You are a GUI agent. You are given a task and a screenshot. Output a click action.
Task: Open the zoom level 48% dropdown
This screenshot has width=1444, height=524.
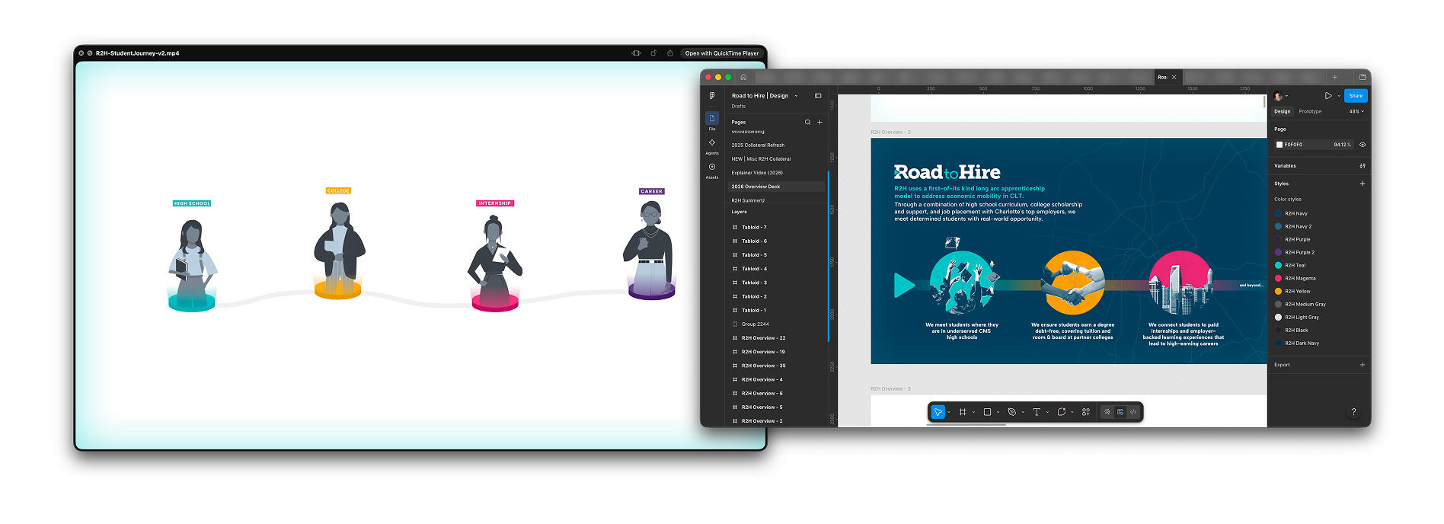(x=1356, y=111)
